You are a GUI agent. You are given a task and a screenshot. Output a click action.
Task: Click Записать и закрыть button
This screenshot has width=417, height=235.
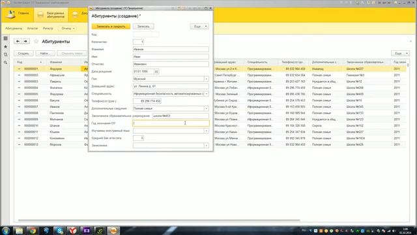point(111,26)
